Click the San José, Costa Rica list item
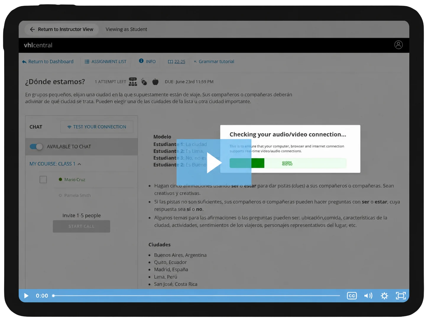 pyautogui.click(x=176, y=284)
